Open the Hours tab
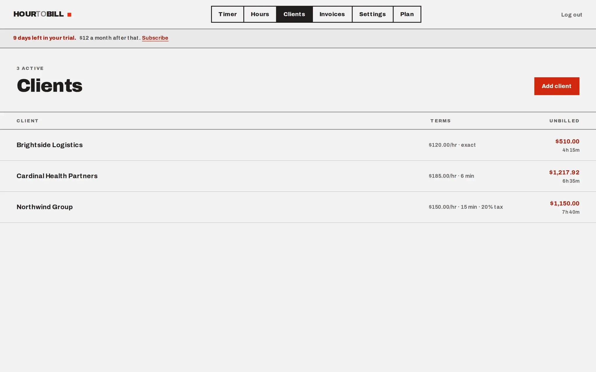This screenshot has height=372, width=596. [260, 14]
